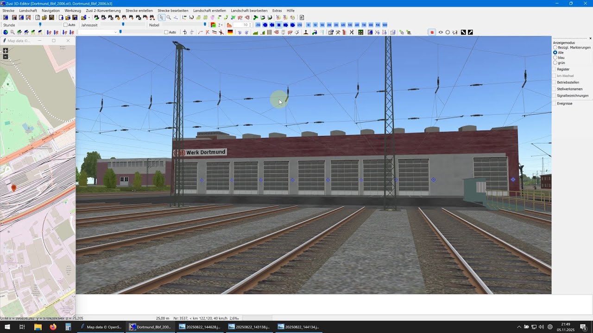Click the red map marker pin
593x333 pixels.
(13, 188)
